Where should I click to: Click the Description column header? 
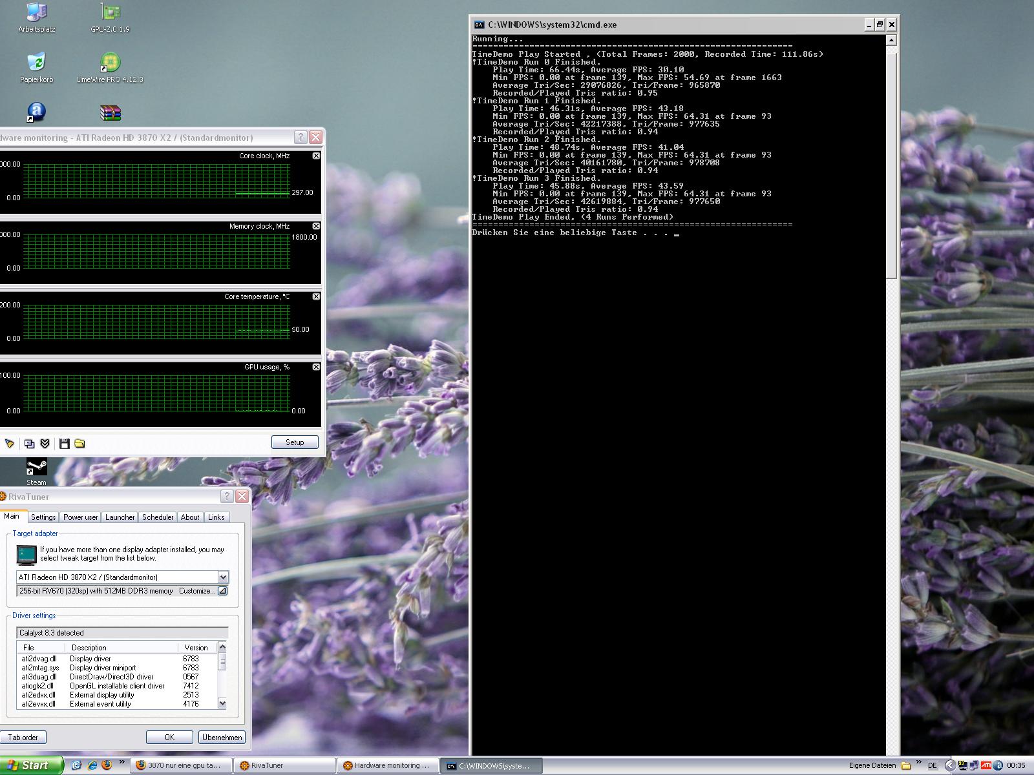click(x=122, y=648)
